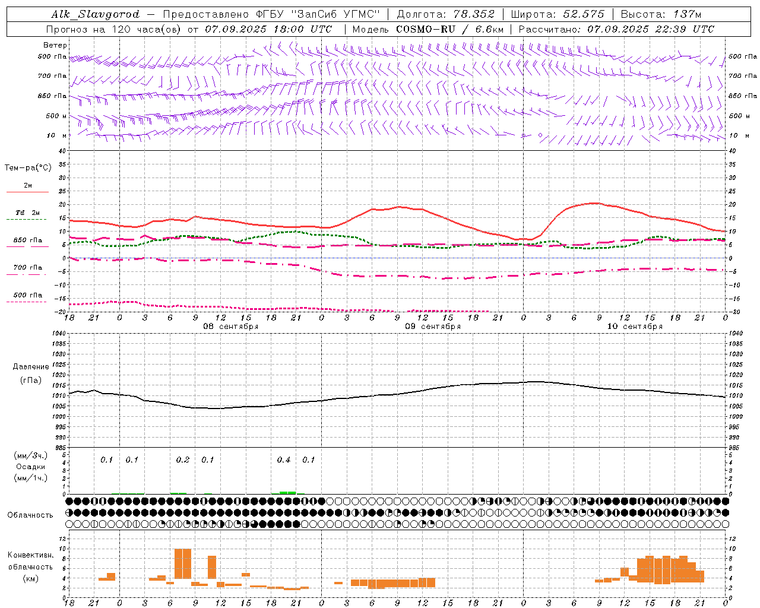Screen dimensions: 760x608
Task: Click the "08 сентября" date label
Action: (231, 327)
